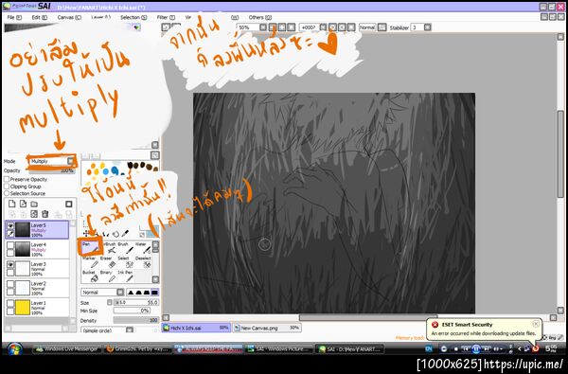The width and height of the screenshot is (568, 374).
Task: Click the layer mask icon
Action: [x=69, y=204]
